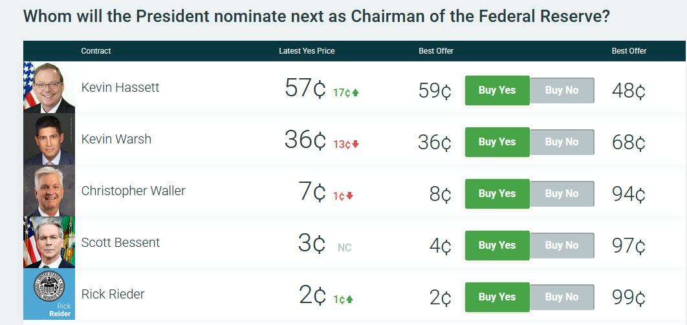
Task: Buy Yes on Kevin Warsh
Action: coord(497,142)
